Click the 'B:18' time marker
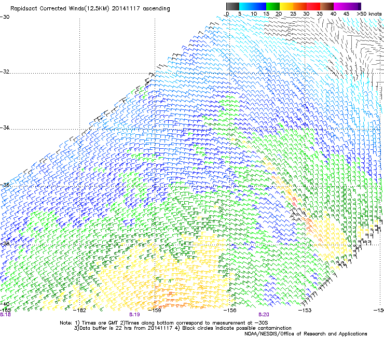The height and width of the screenshot is (337, 384). tap(5, 315)
